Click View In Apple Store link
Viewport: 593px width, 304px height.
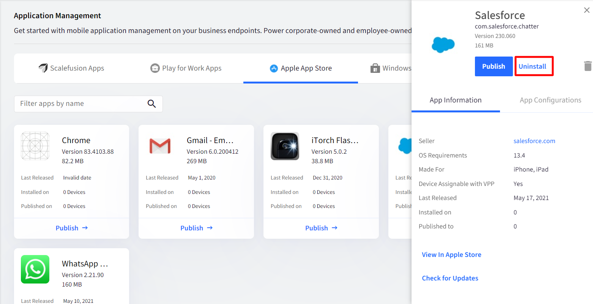coord(451,255)
